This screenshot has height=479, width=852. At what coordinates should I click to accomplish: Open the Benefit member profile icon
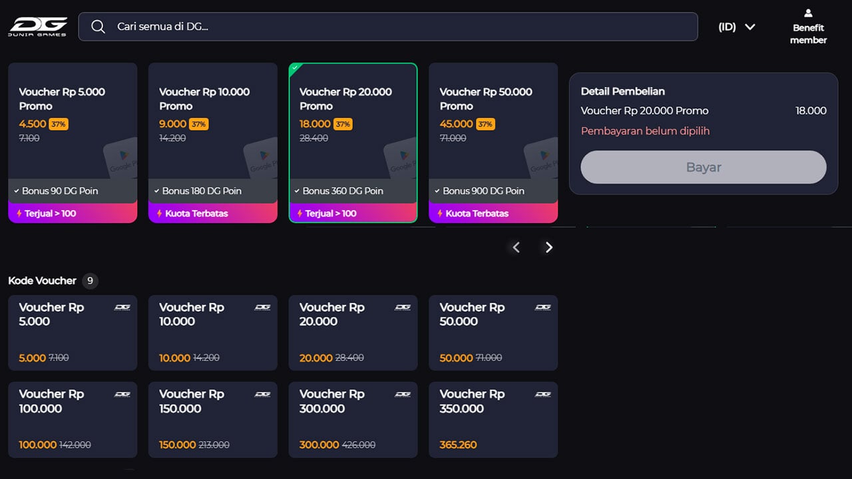[808, 13]
